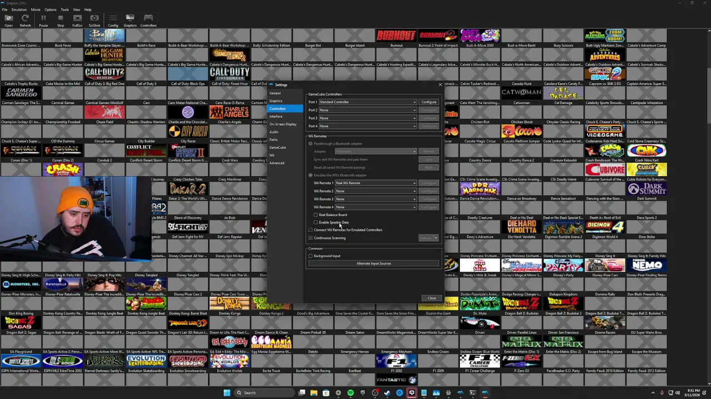711x399 pixels.
Task: Open the Wii Remote 3 dropdown
Action: (x=375, y=199)
